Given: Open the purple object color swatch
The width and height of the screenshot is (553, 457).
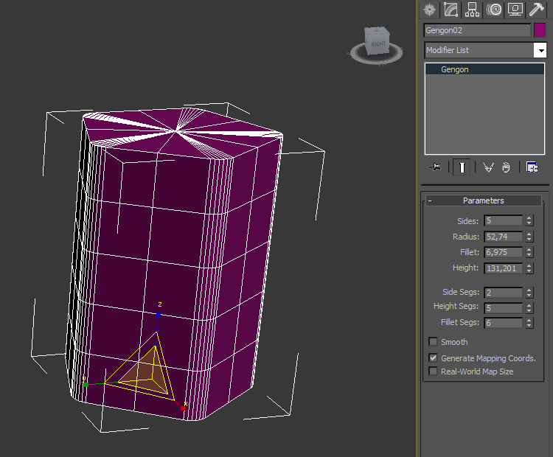Looking at the screenshot, I should point(540,30).
